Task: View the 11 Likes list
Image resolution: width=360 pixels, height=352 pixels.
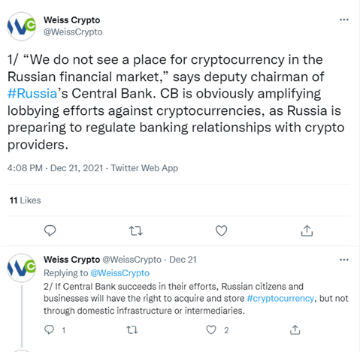Action: tap(25, 200)
